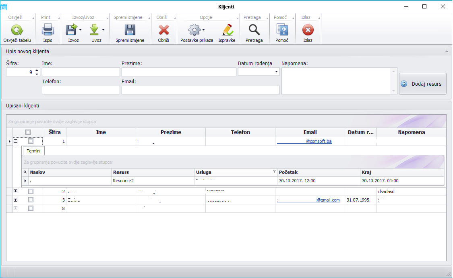Image resolution: width=453 pixels, height=278 pixels.
Task: Save changes with Spremi izmjene floppy icon
Action: click(130, 30)
